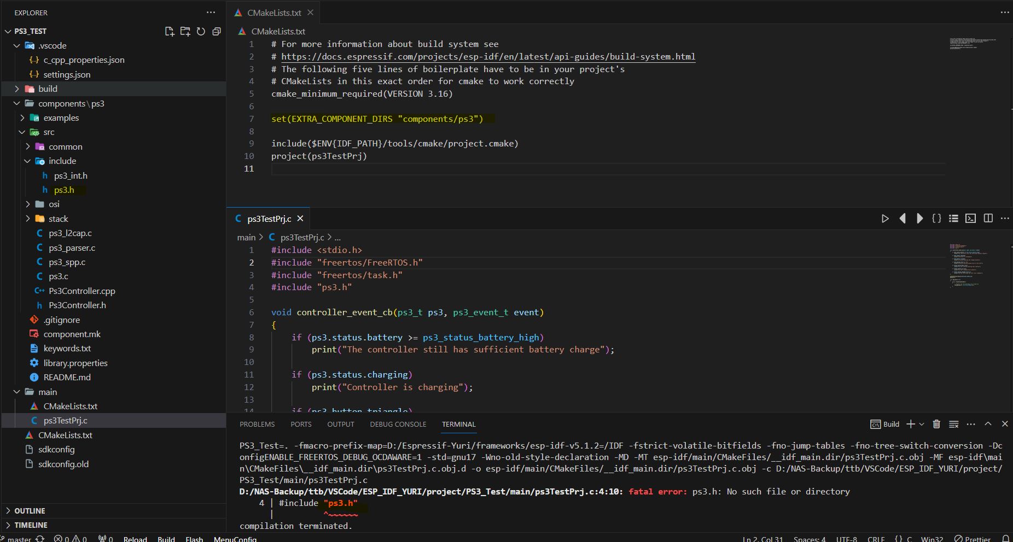1013x542 pixels.
Task: Click Prettier formatter status item
Action: (x=973, y=539)
